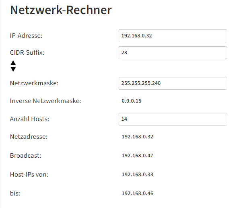The image size is (247, 208).
Task: Click the Netzadresse value 192.168.0.32
Action: coord(137,137)
